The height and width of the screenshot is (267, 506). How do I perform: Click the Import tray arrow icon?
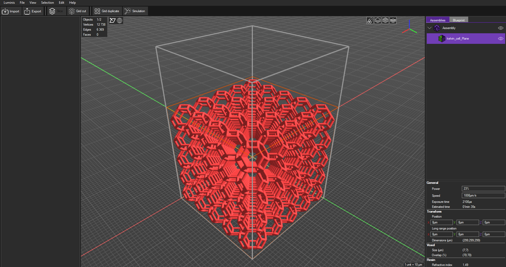tap(5, 11)
